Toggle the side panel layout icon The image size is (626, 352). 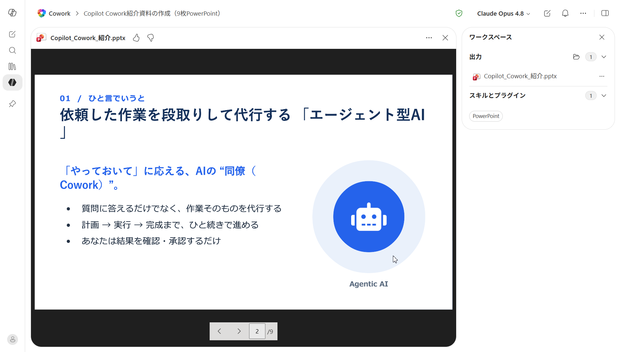605,13
